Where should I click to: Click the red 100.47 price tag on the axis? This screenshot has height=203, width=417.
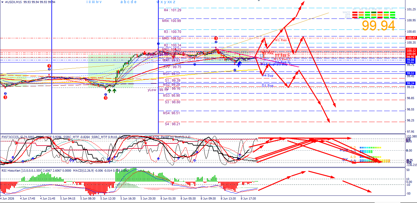click(411, 38)
